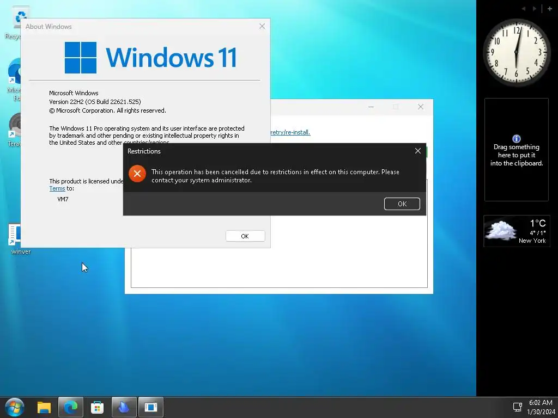
Task: Open Microsoft Edge from the taskbar
Action: [x=70, y=407]
